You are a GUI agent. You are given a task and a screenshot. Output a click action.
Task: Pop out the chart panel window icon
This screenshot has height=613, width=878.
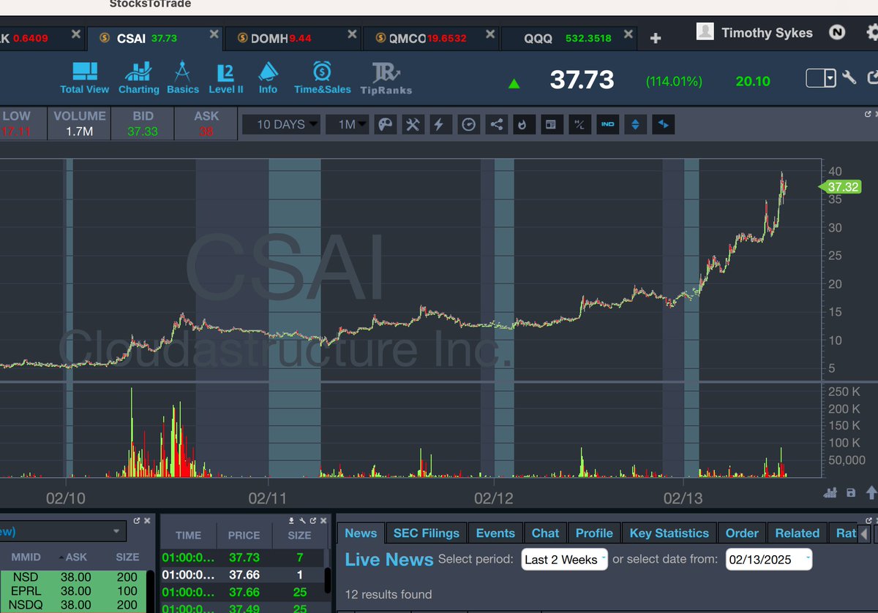click(x=868, y=114)
